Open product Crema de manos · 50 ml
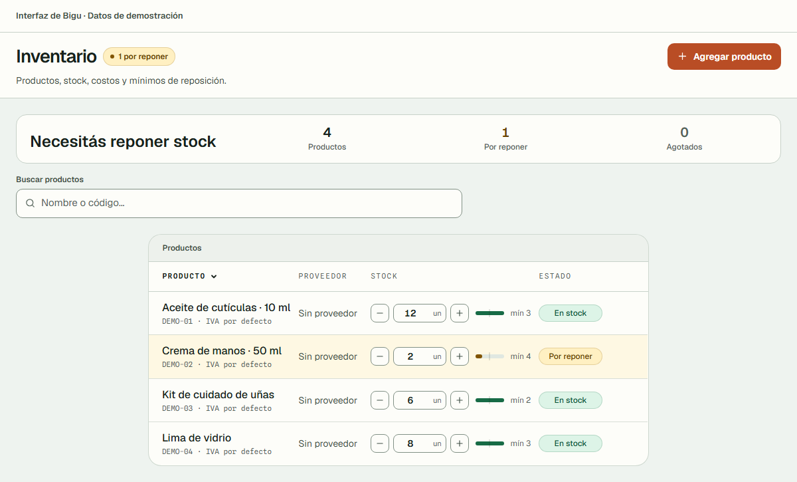This screenshot has height=482, width=797. (222, 351)
